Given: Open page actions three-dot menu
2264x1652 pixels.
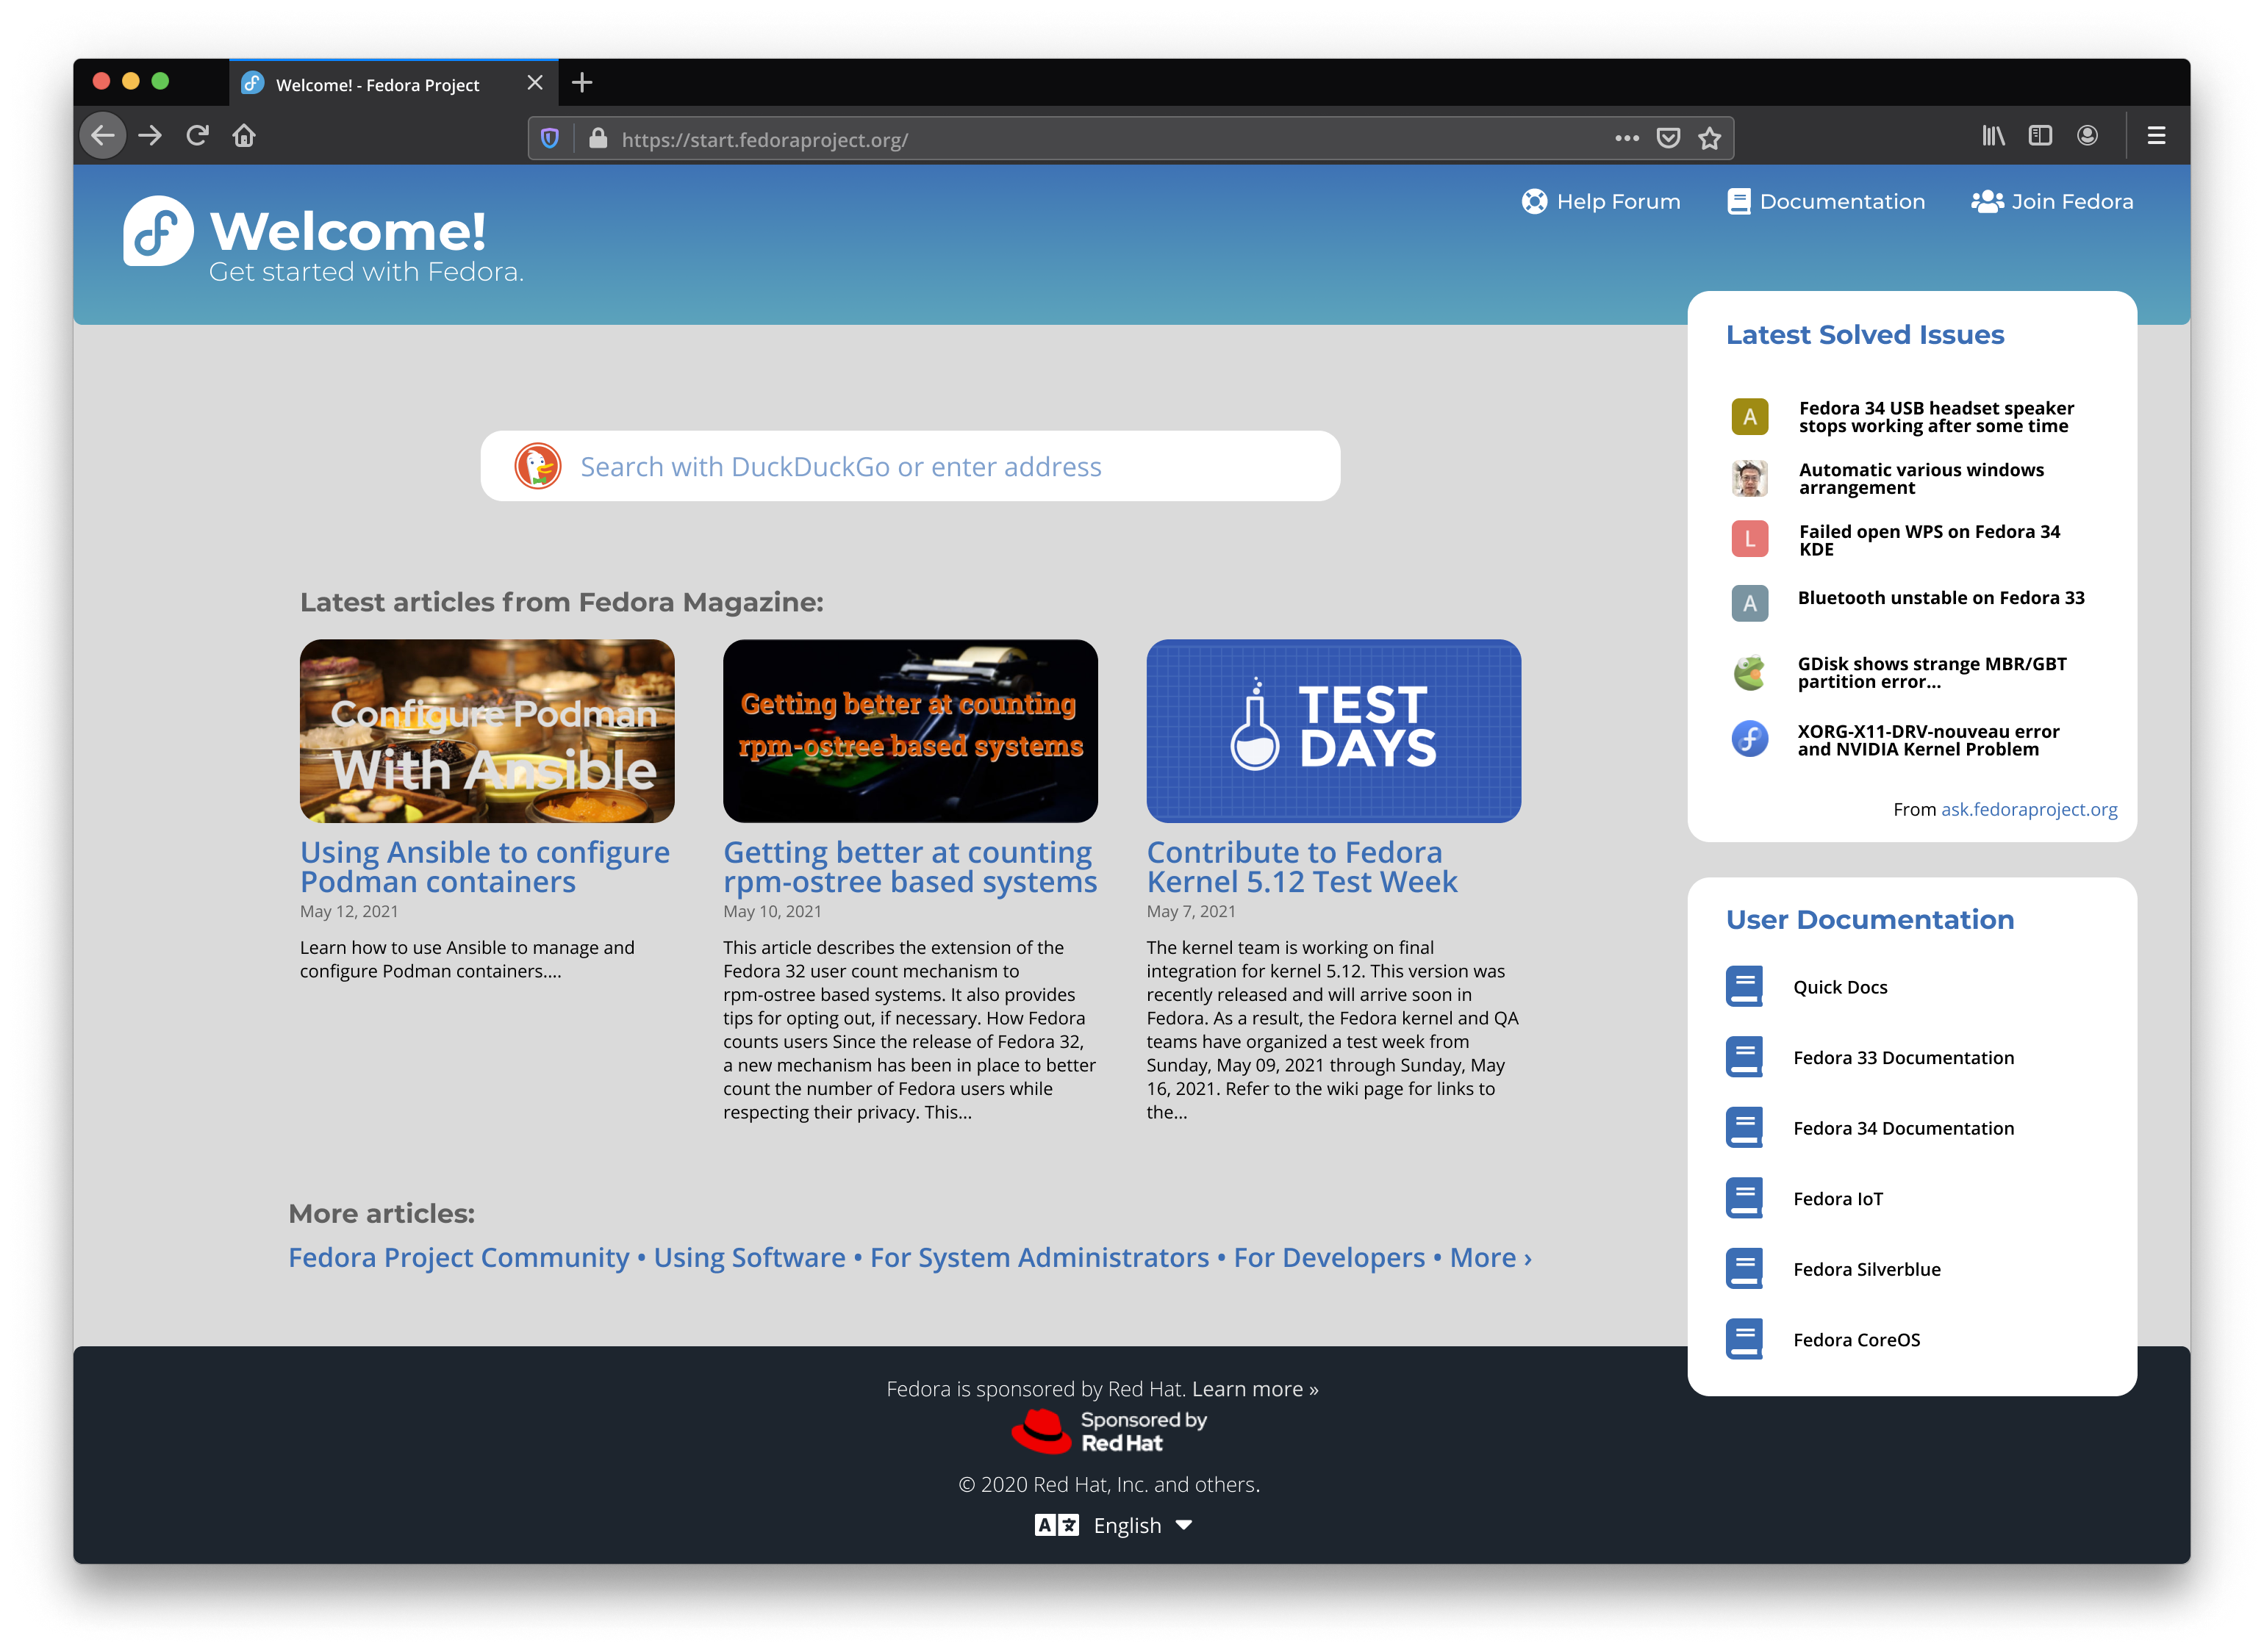Looking at the screenshot, I should point(1626,138).
